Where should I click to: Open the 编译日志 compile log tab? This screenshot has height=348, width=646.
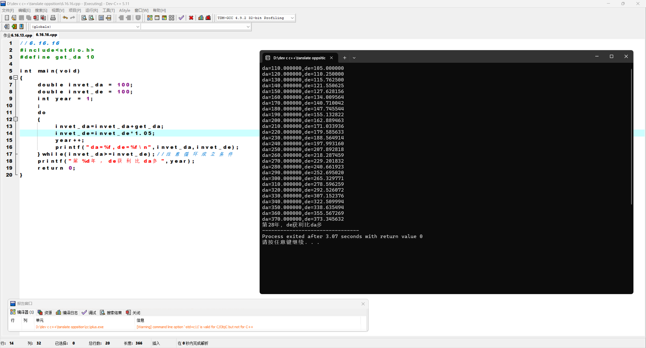point(67,312)
